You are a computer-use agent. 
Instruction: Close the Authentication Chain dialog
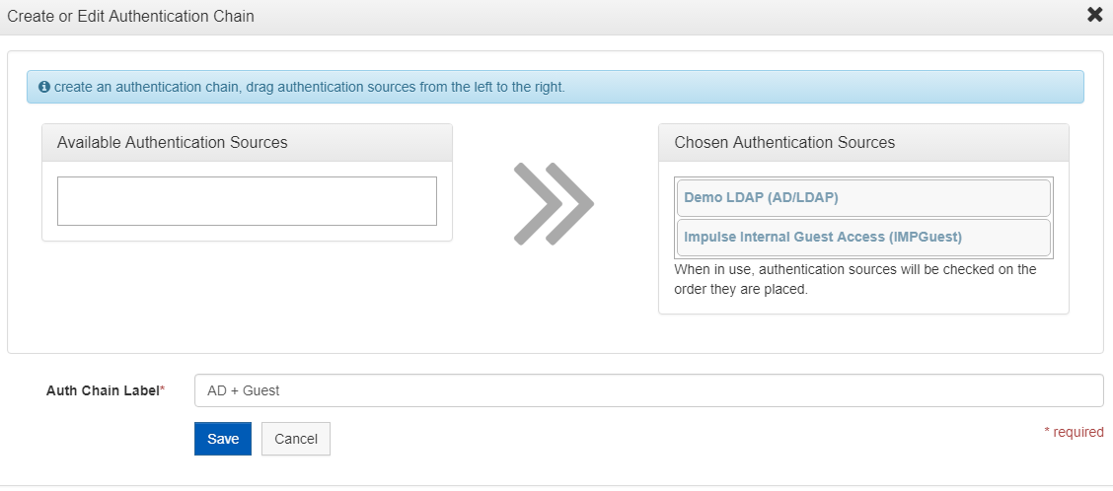(1094, 15)
